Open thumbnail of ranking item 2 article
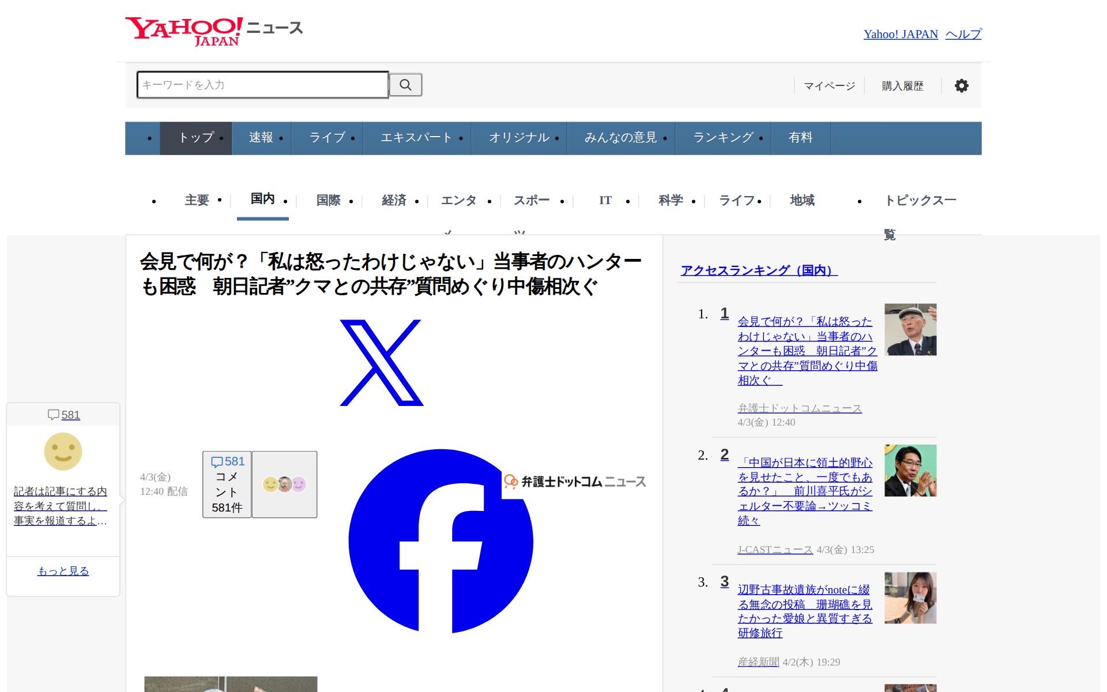This screenshot has height=692, width=1107. pos(910,471)
